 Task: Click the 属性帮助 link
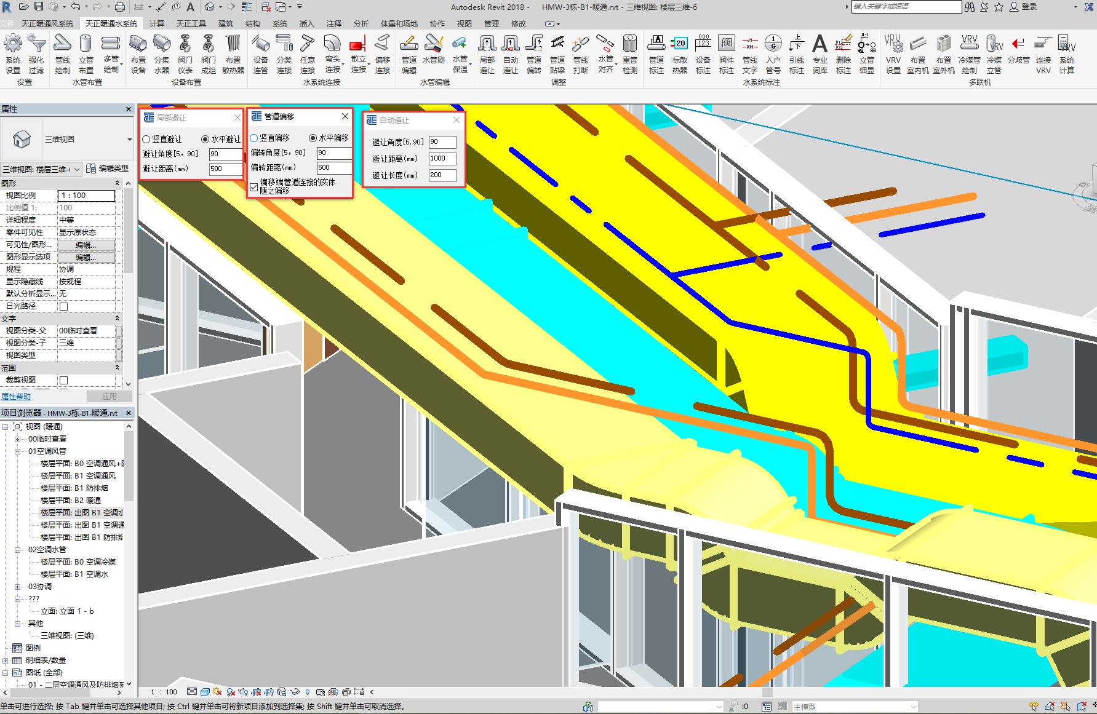pos(16,397)
